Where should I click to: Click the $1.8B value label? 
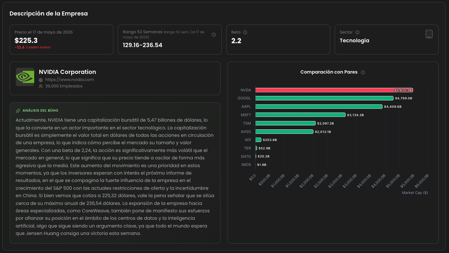pyautogui.click(x=262, y=165)
